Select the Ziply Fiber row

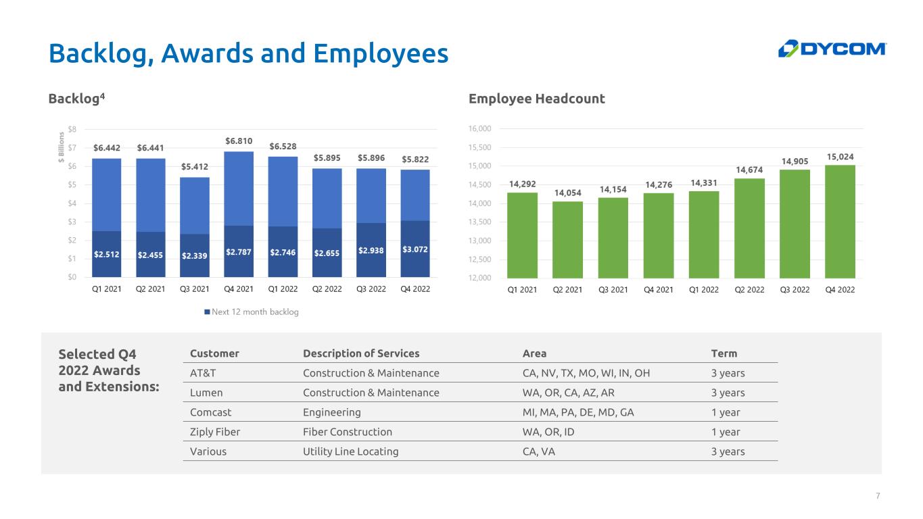(480, 432)
